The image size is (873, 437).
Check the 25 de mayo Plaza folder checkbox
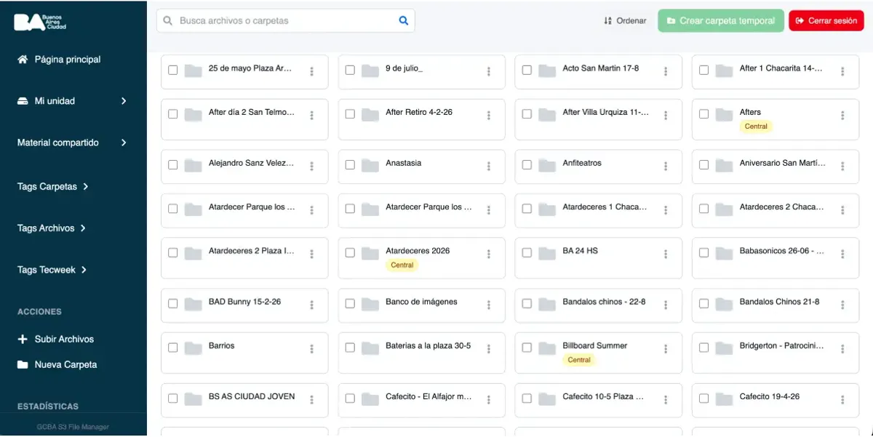coord(173,71)
